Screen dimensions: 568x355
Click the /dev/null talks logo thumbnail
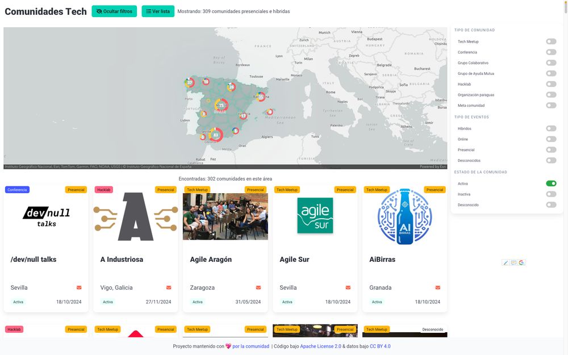click(x=47, y=216)
